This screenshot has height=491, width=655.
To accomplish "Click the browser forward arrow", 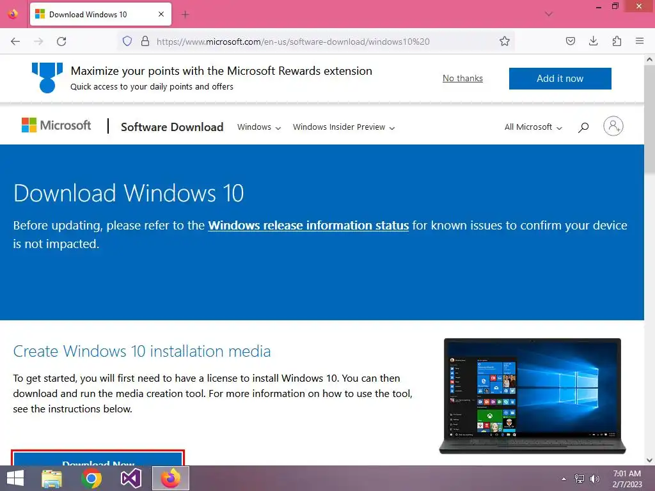I will click(38, 42).
